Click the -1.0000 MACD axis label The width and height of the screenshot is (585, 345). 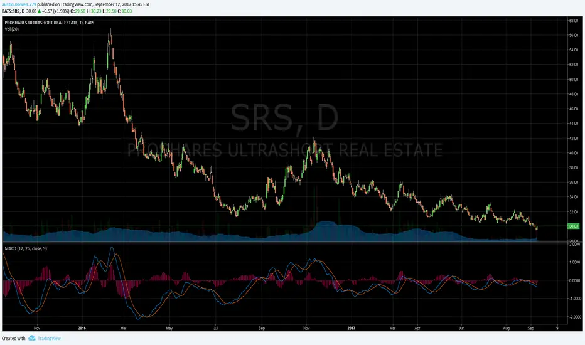pyautogui.click(x=574, y=299)
